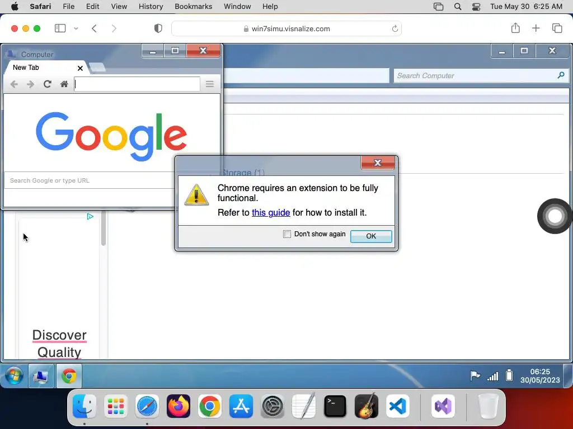Open the 'this guide' link
Image resolution: width=573 pixels, height=429 pixels.
[x=271, y=213]
